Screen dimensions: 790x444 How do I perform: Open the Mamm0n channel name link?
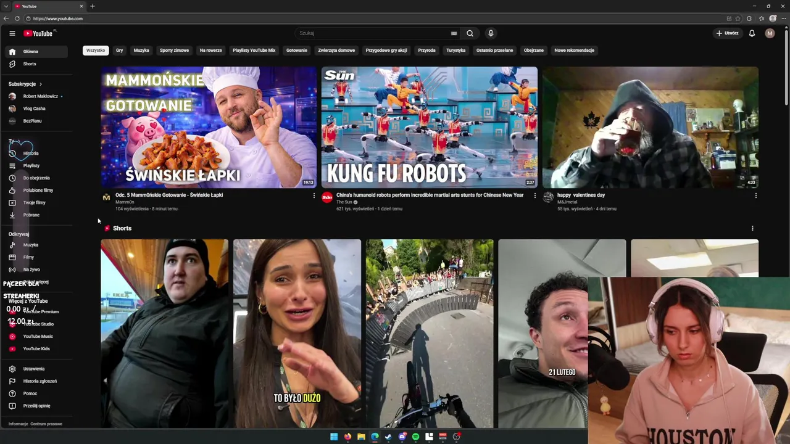click(125, 202)
